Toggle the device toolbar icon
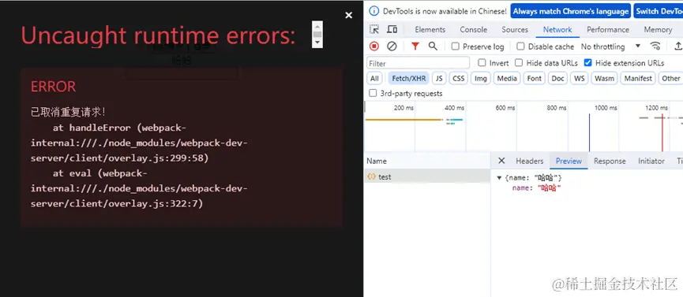 click(x=392, y=30)
